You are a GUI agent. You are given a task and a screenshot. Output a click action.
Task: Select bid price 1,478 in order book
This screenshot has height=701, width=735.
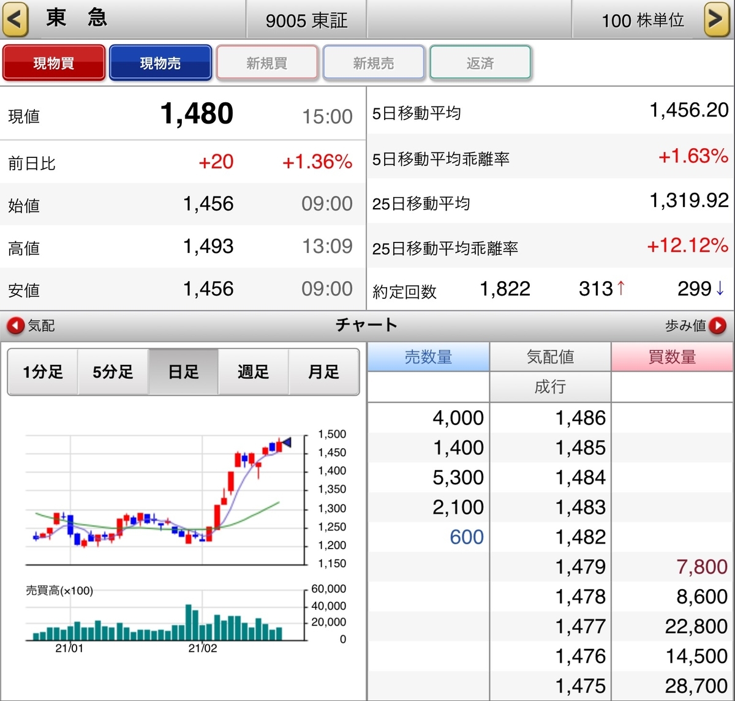580,597
